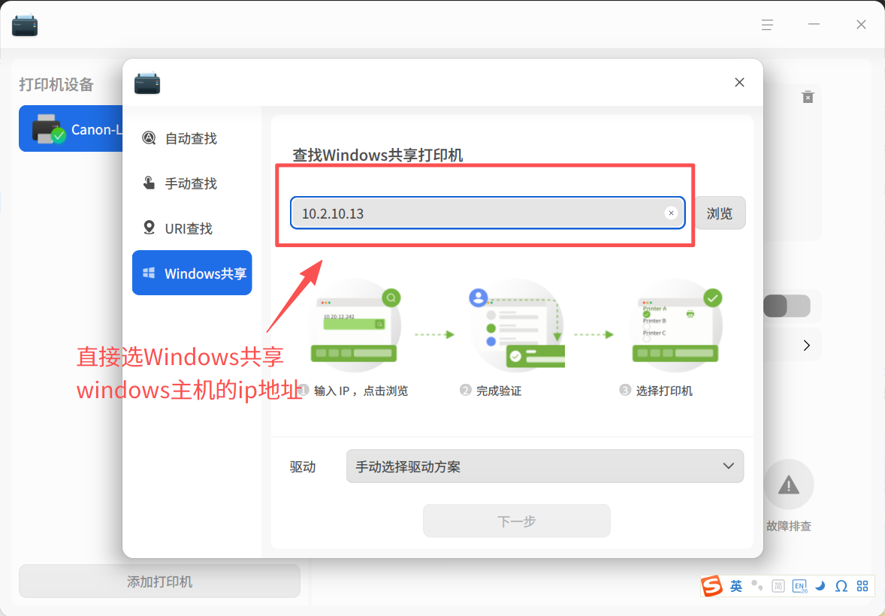Click the printer icon in the dialog header
885x616 pixels.
point(147,83)
